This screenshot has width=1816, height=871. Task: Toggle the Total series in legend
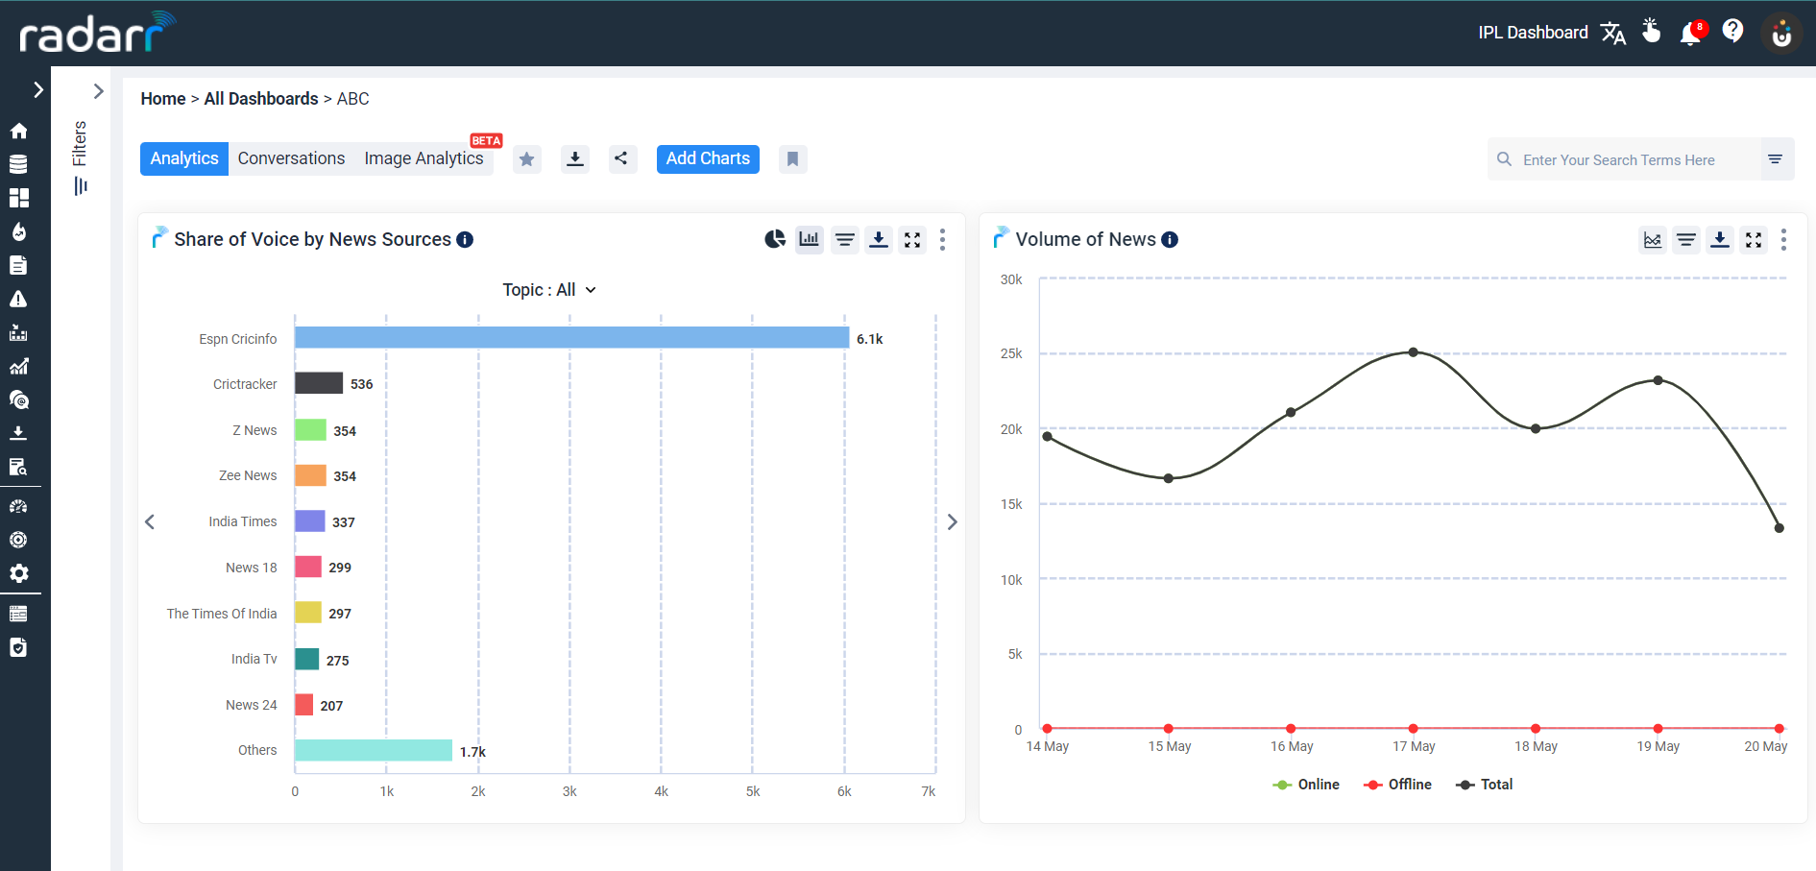1485,785
